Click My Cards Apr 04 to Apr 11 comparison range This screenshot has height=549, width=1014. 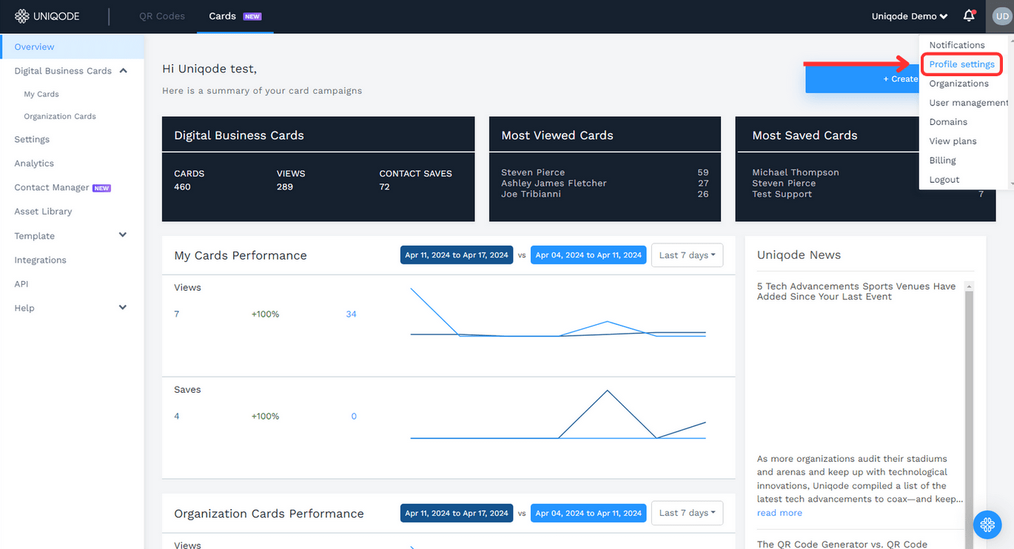point(588,255)
